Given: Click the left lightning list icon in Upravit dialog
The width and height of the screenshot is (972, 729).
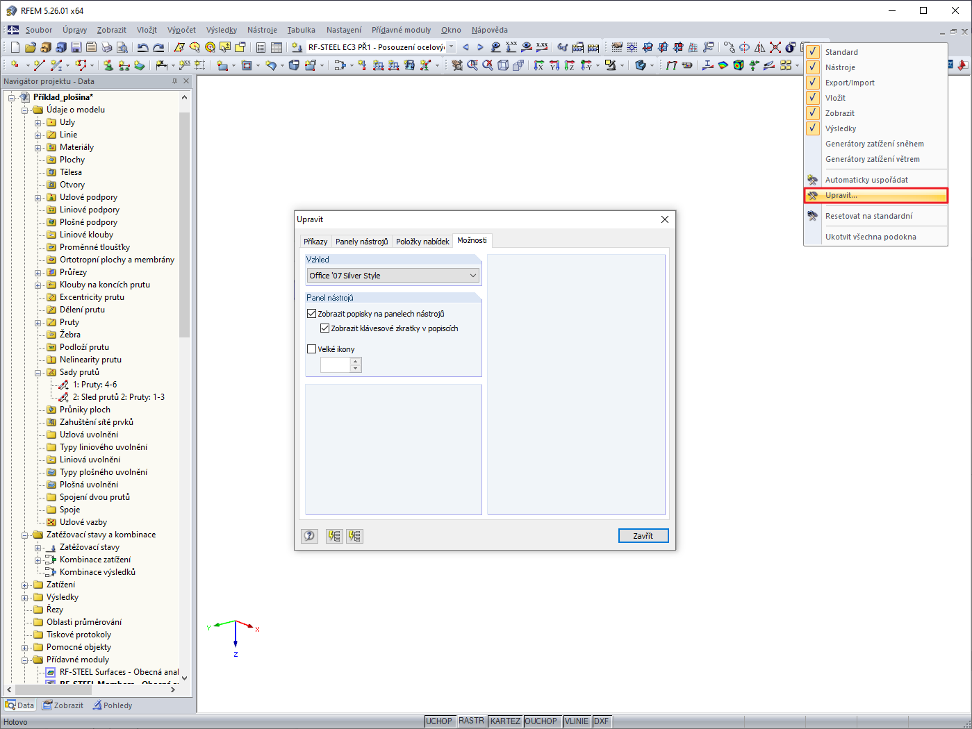Looking at the screenshot, I should pos(334,536).
